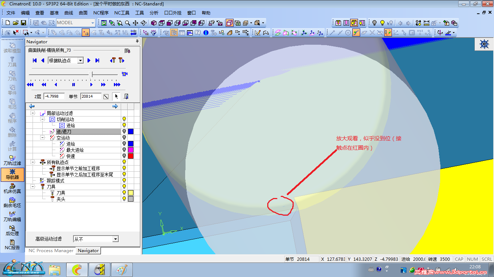Open the 帮助 menu

[x=206, y=13]
